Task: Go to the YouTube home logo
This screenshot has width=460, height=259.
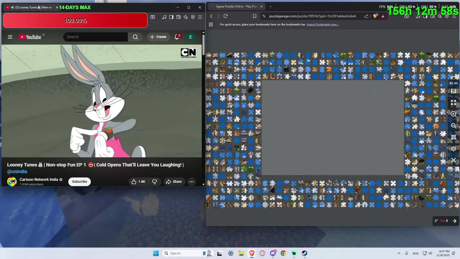Action: 30,37
